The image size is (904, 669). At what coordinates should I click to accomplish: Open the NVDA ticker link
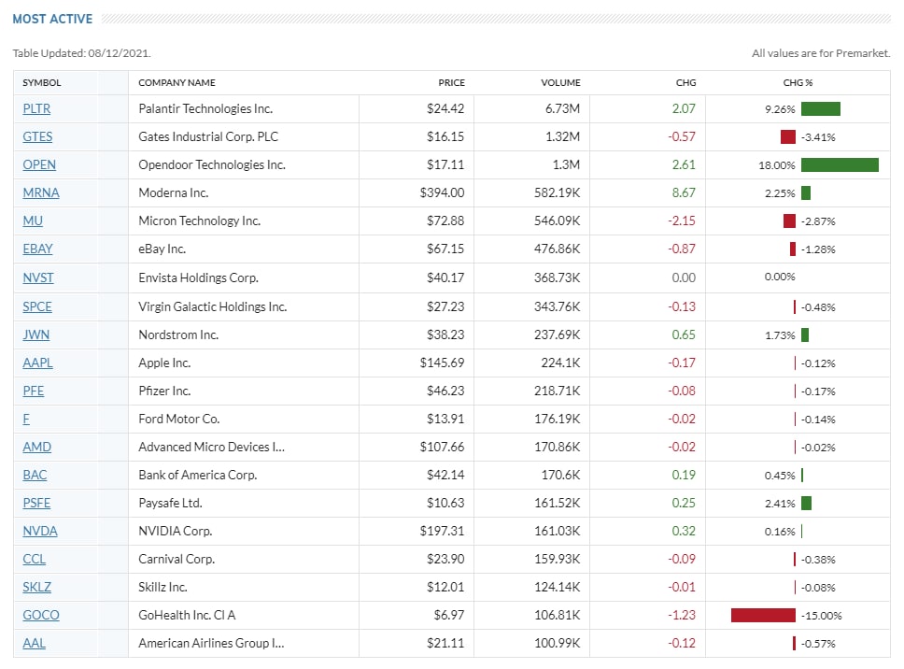coord(40,531)
